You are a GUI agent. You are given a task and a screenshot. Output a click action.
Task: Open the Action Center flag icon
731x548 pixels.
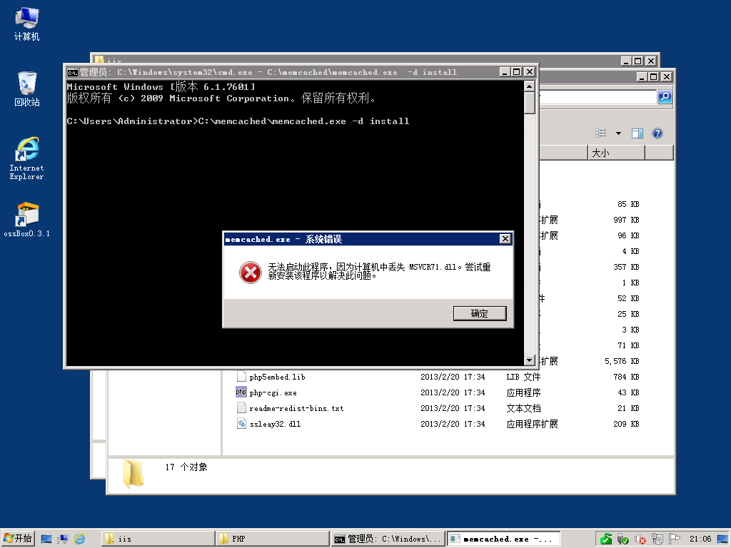[674, 539]
